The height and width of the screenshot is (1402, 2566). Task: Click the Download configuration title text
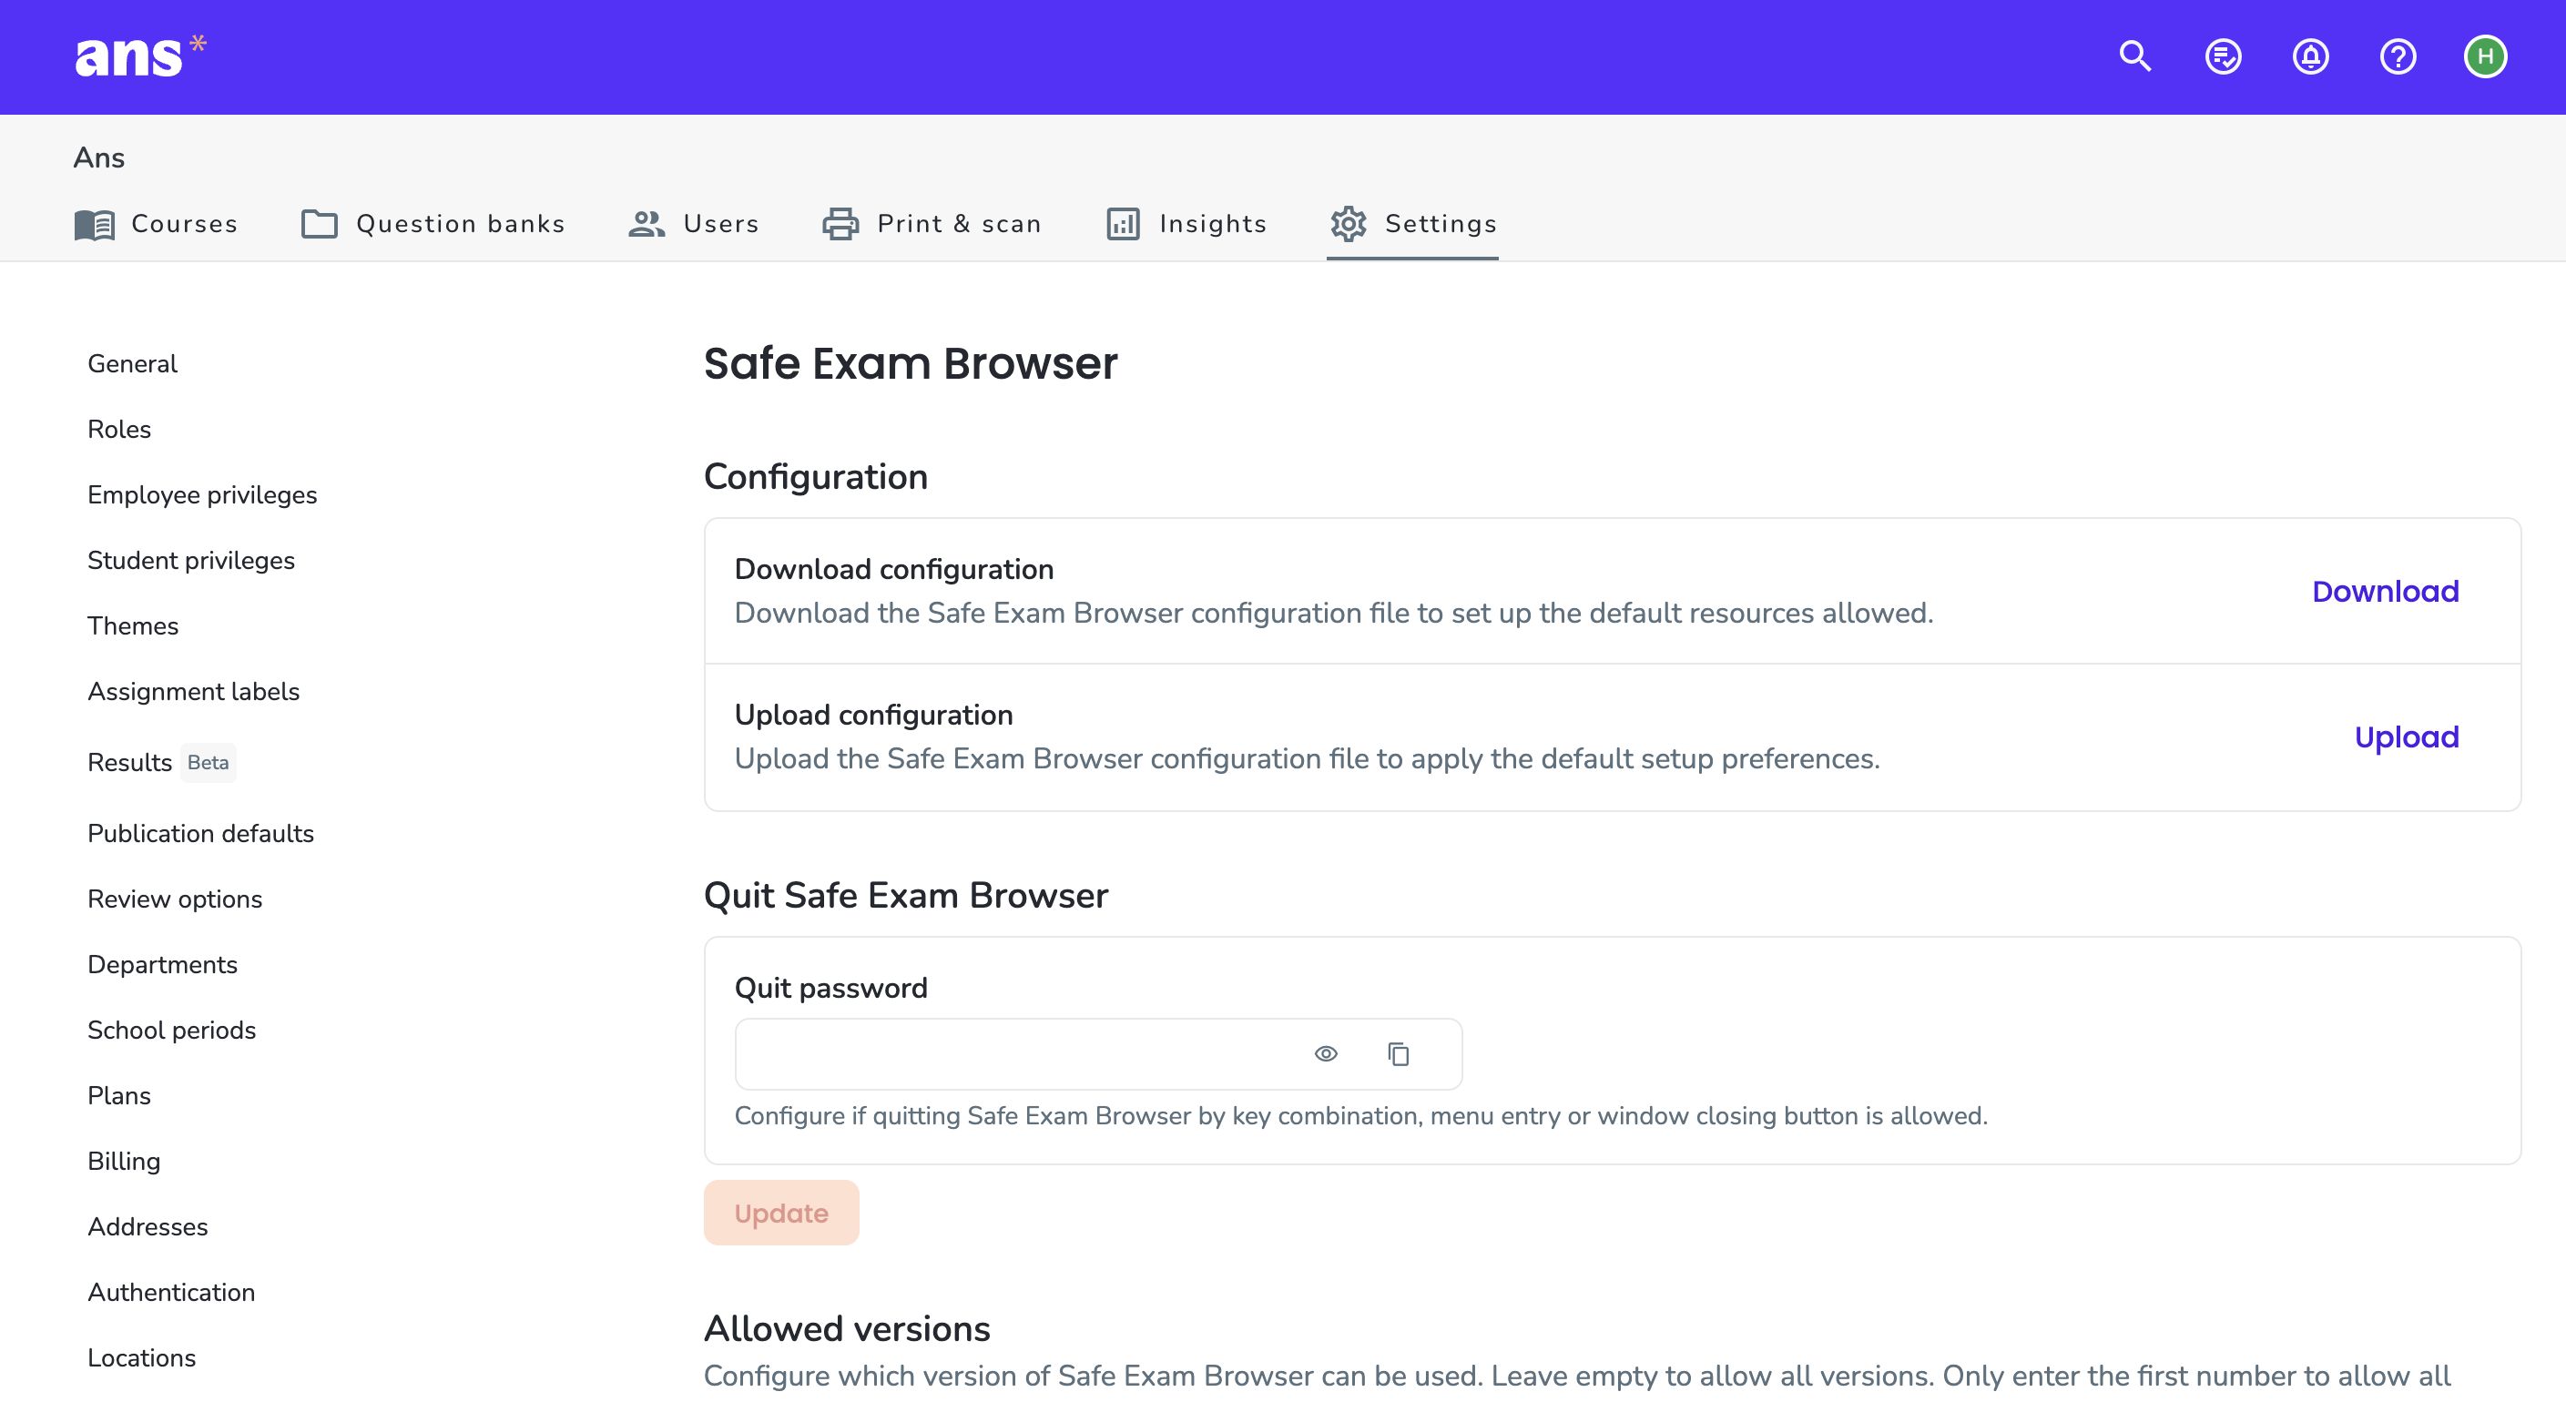tap(893, 569)
